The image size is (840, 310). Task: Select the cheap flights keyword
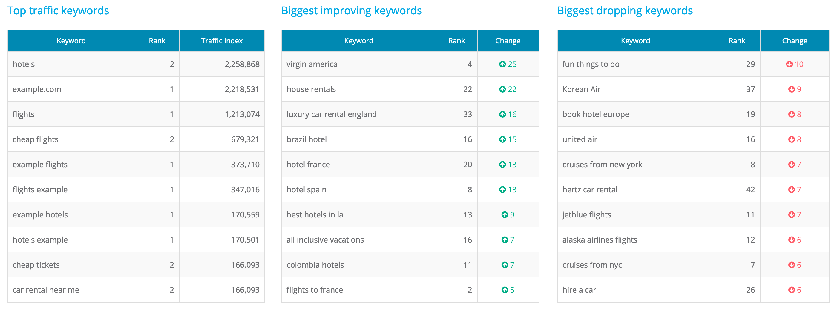click(x=35, y=139)
